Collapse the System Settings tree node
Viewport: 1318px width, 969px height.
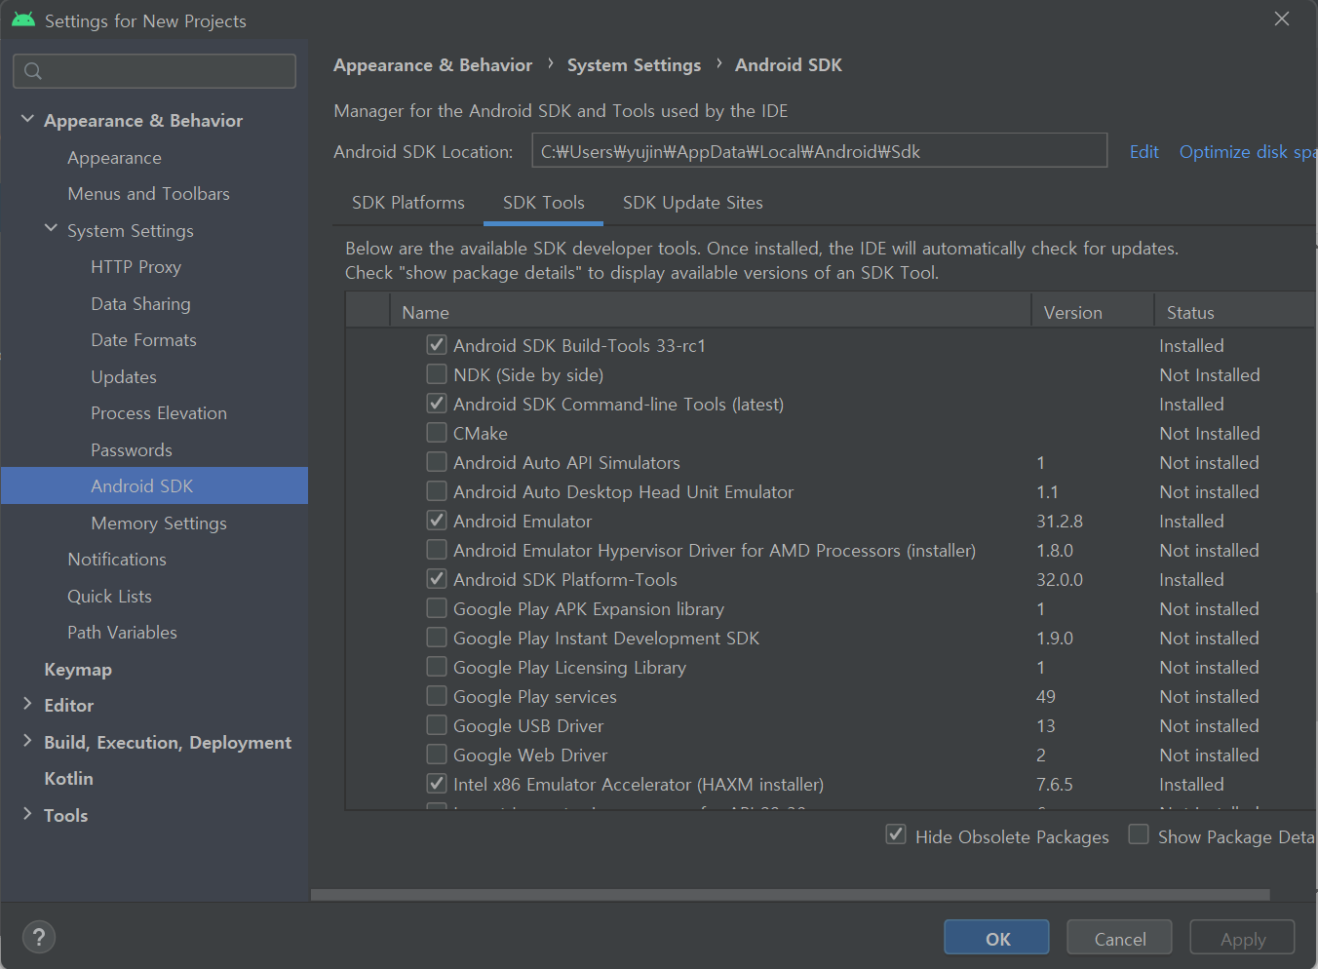[x=51, y=229]
